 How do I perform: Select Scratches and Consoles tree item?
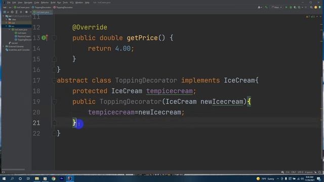coord(18,50)
